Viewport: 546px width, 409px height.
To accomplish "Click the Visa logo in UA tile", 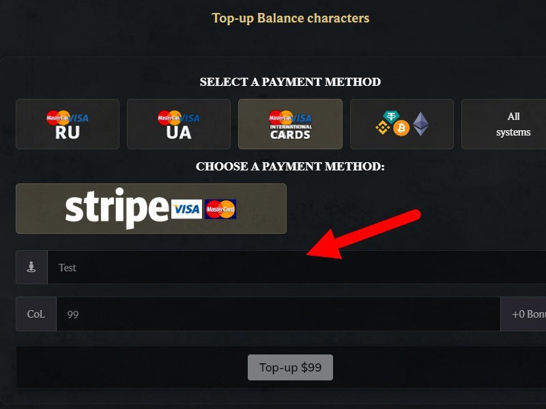I will (x=190, y=118).
